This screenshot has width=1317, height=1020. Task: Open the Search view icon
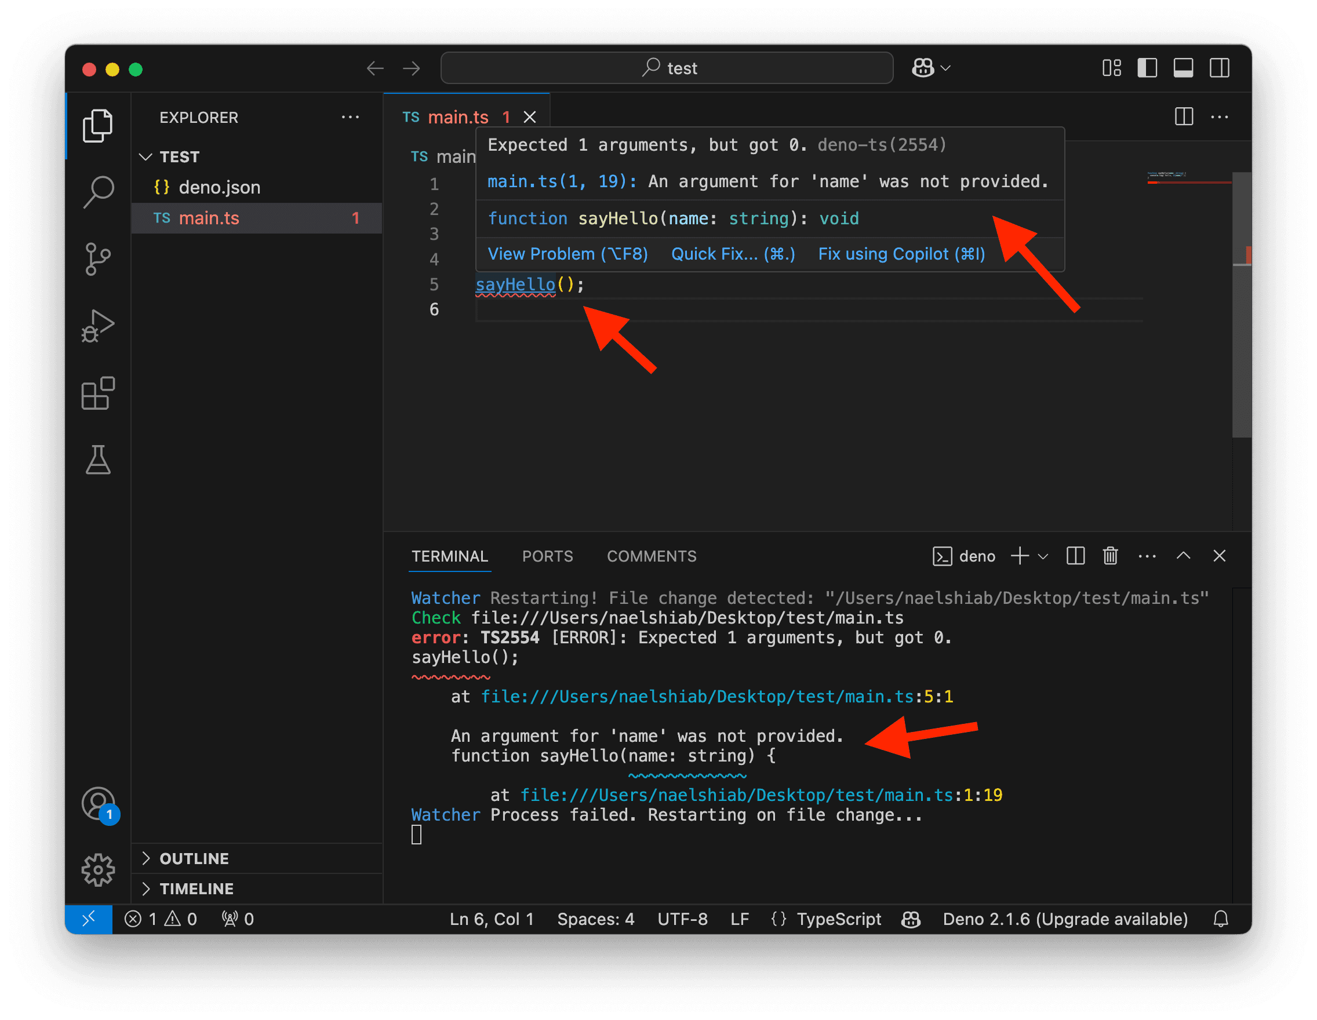point(98,192)
